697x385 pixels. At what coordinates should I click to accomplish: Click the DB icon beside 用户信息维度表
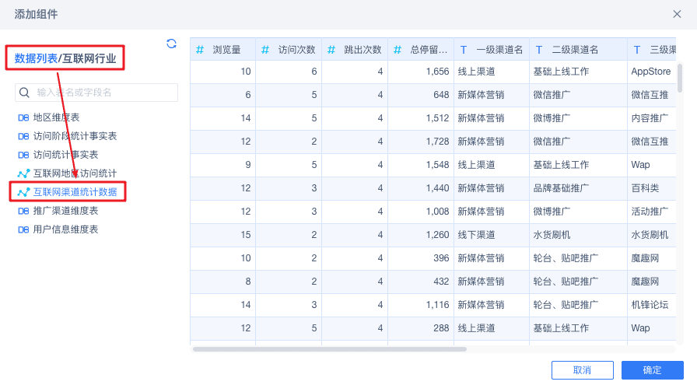pyautogui.click(x=23, y=229)
